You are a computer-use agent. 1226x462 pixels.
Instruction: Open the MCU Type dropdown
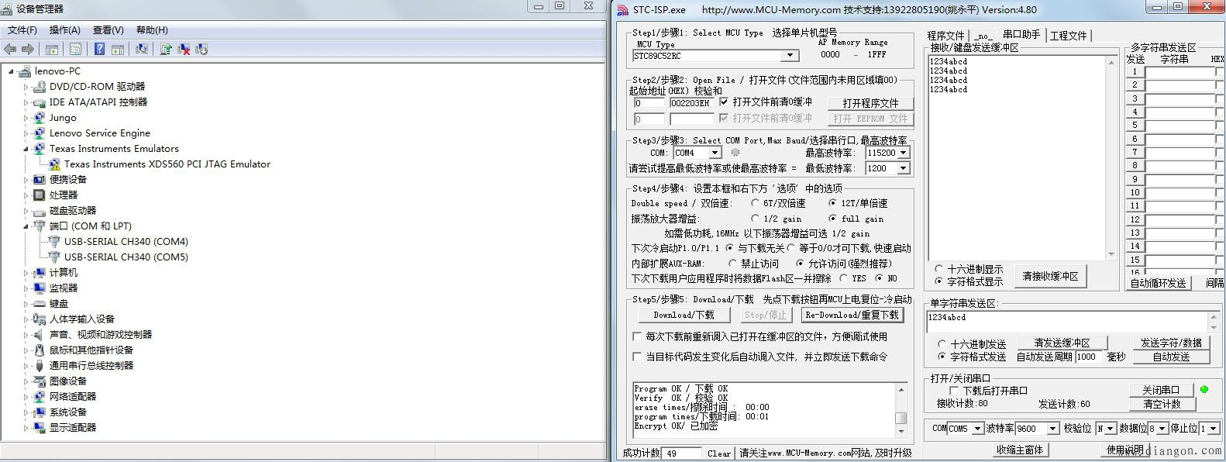tap(790, 56)
